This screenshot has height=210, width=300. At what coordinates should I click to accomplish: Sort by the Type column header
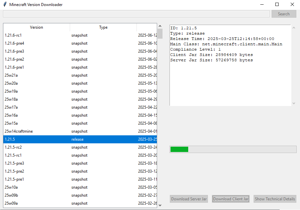click(x=103, y=27)
